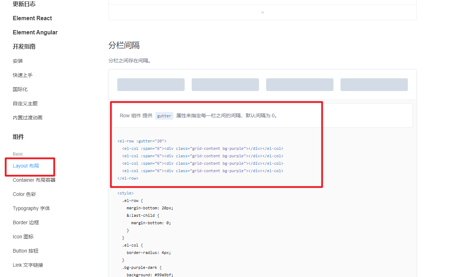Go to the Color 色彩 page
The height and width of the screenshot is (277, 472).
24,194
